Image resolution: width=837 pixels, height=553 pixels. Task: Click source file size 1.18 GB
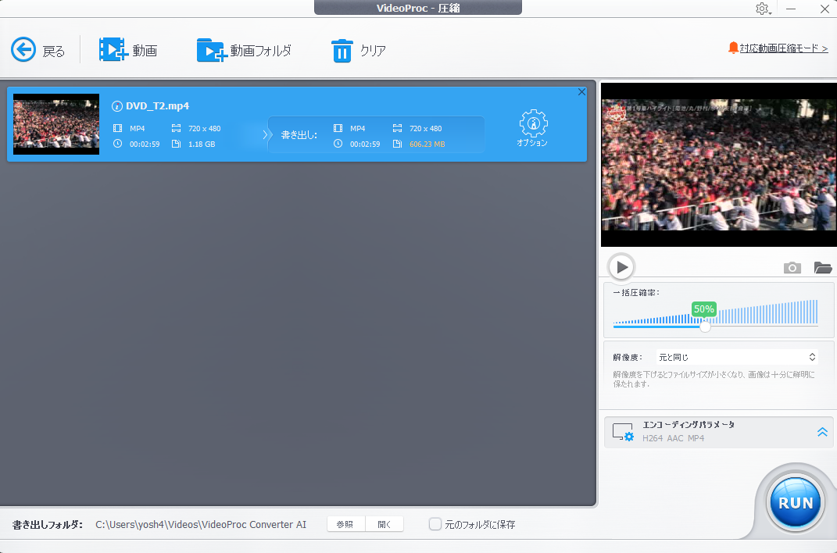coord(202,144)
